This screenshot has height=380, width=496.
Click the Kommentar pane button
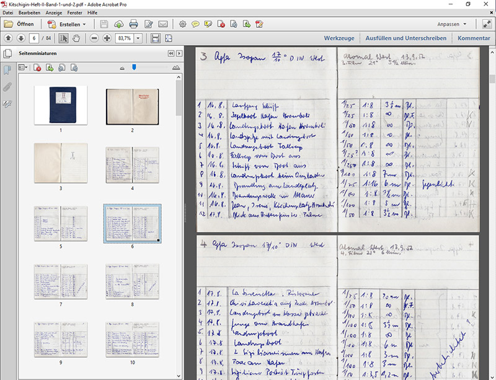click(x=474, y=38)
